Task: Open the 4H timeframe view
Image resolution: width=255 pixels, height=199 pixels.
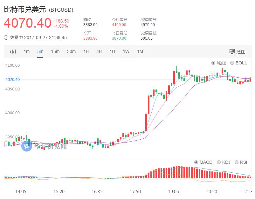Action: tap(100, 51)
